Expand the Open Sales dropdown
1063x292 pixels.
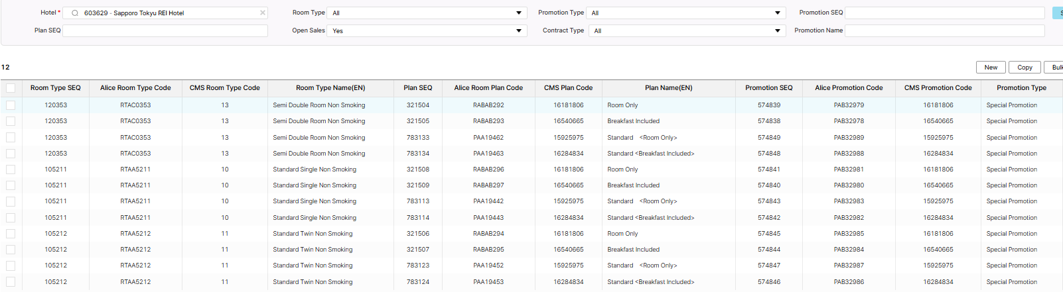click(427, 31)
